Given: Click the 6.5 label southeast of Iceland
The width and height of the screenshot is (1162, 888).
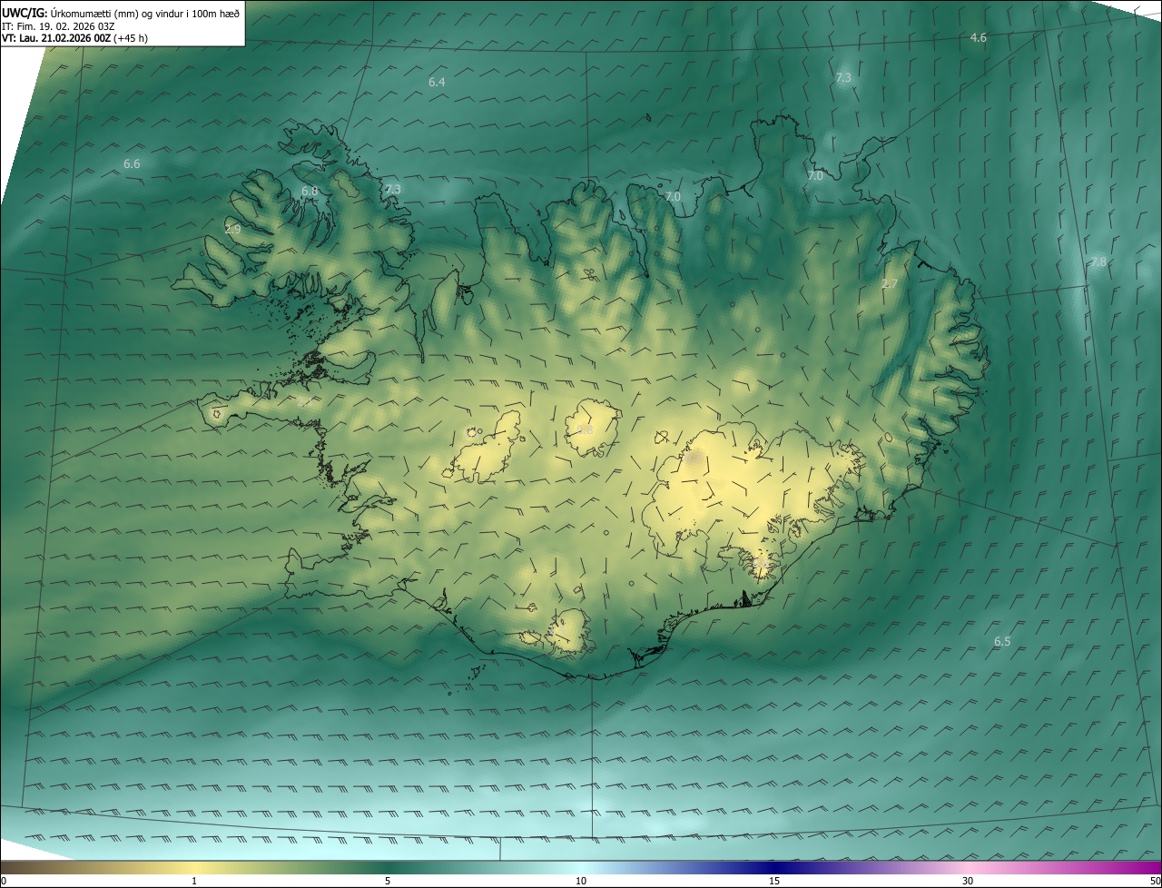Looking at the screenshot, I should [1001, 641].
